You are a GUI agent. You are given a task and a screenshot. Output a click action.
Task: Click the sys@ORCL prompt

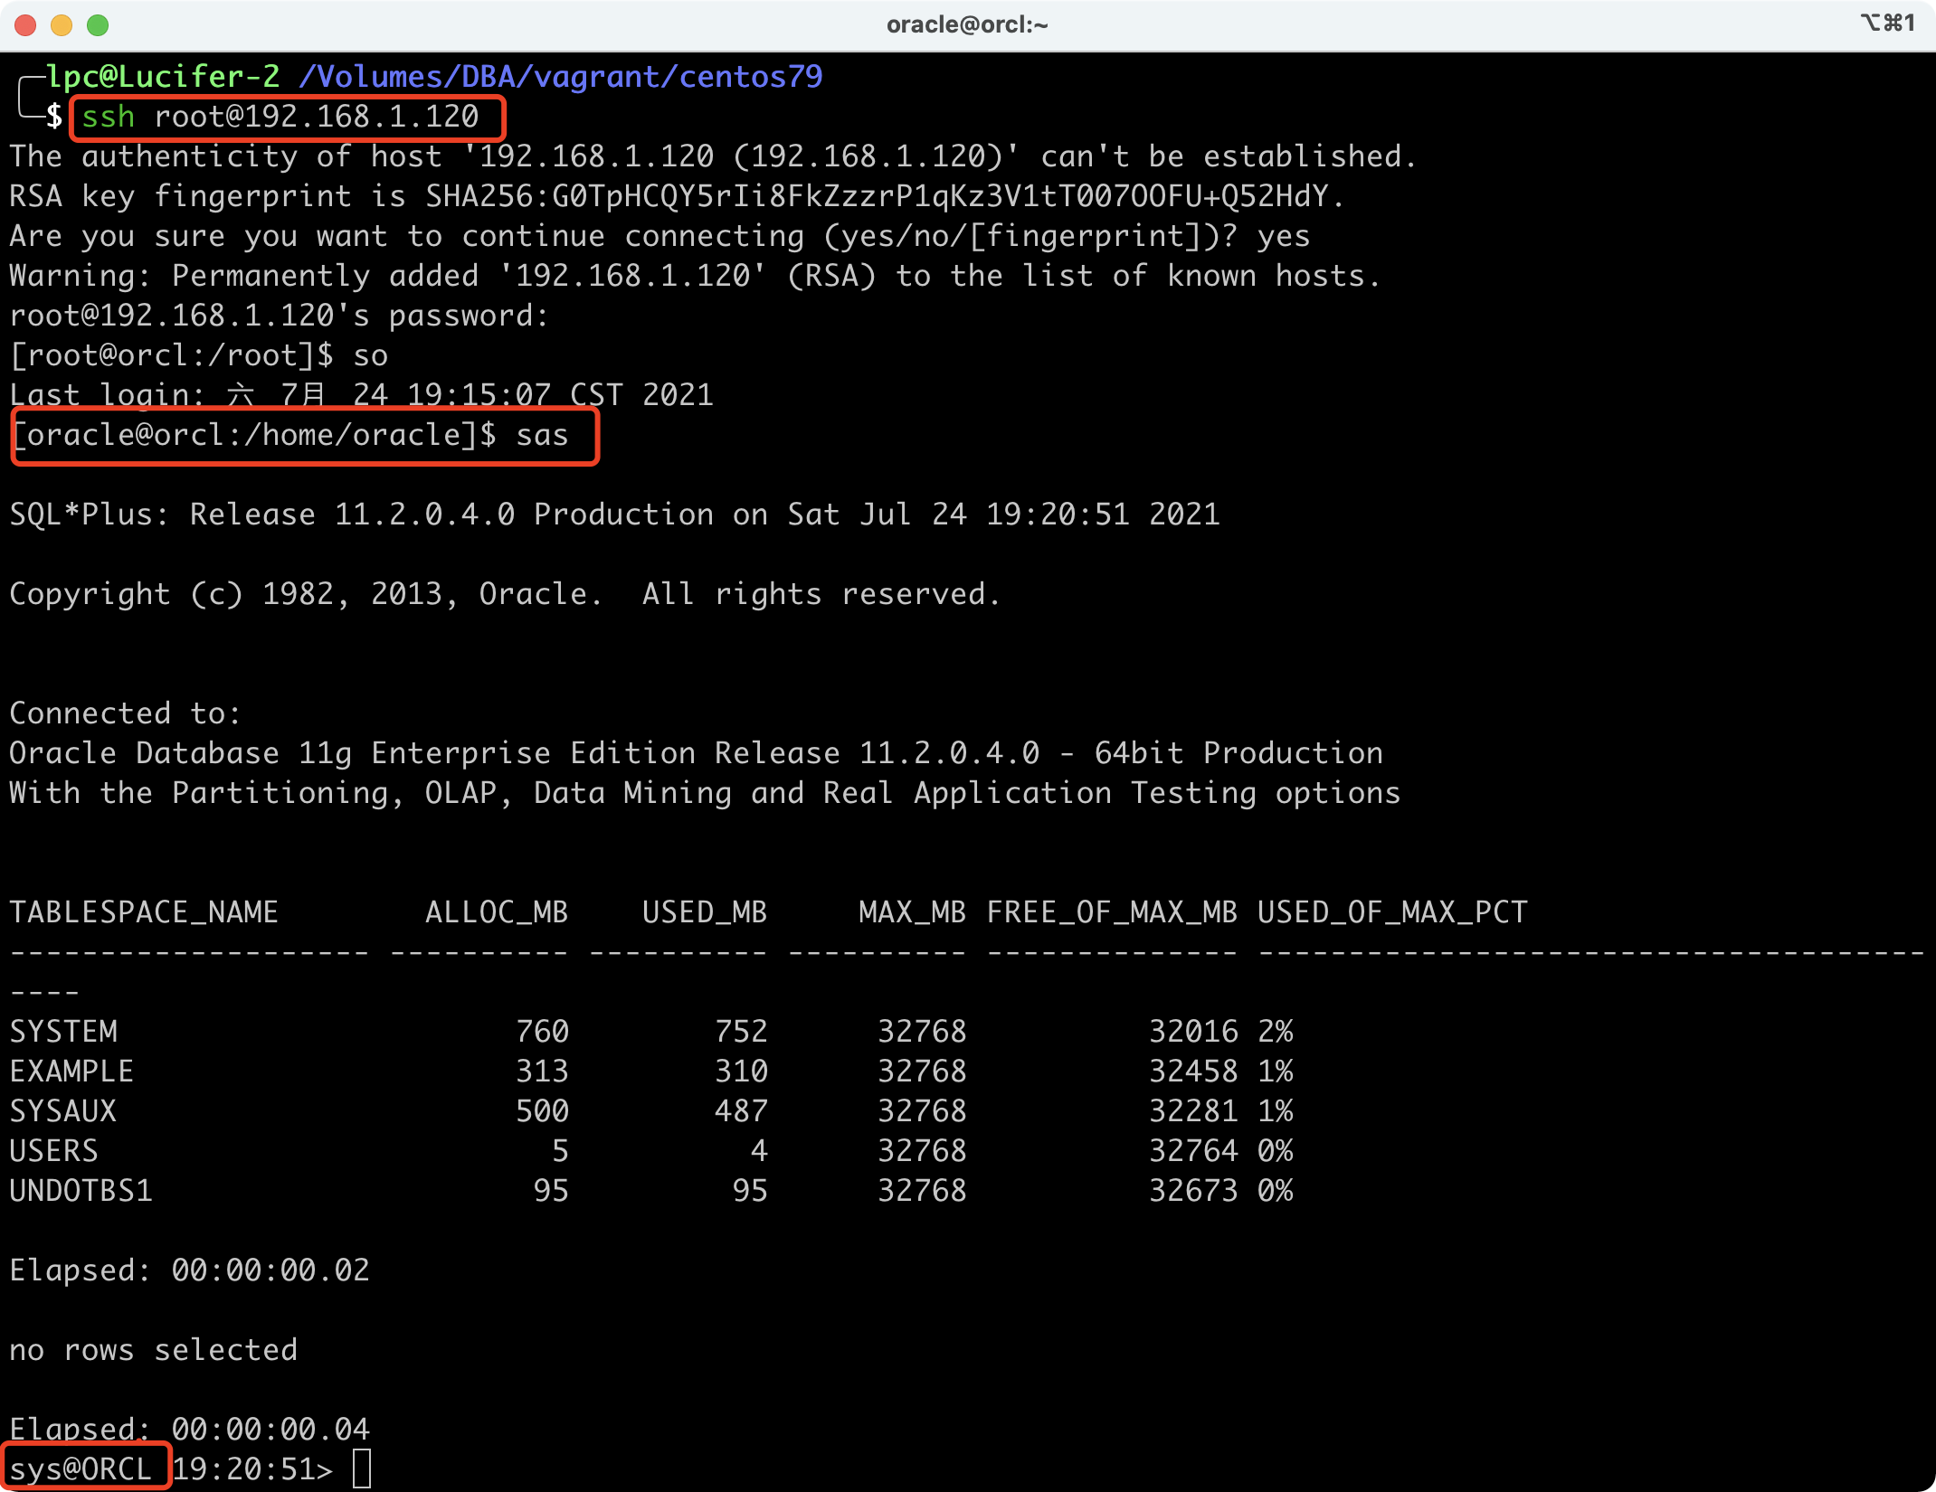coord(81,1469)
